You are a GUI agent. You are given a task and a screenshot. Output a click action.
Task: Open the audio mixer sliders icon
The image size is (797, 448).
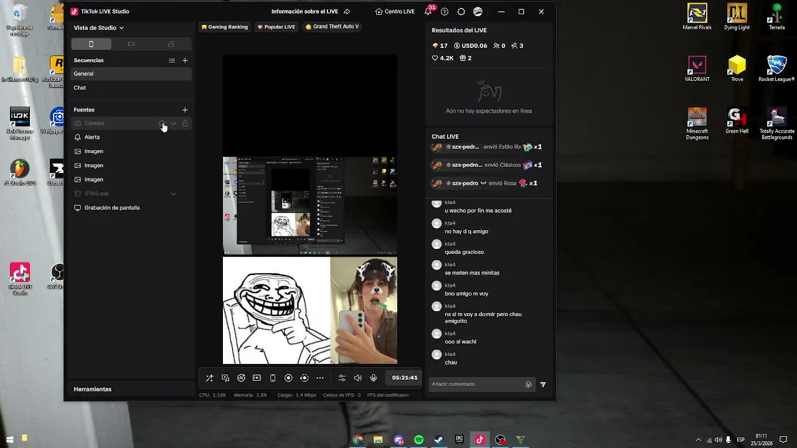(342, 378)
